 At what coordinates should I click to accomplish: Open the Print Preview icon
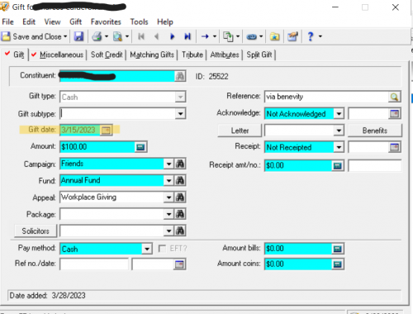click(117, 36)
